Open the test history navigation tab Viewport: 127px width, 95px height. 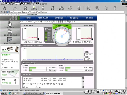43,18
